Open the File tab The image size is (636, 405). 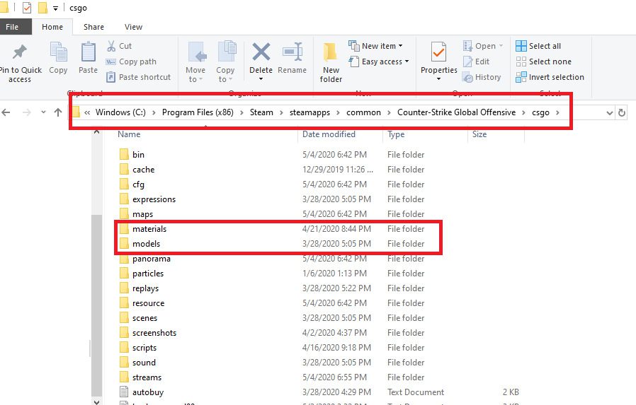tap(12, 27)
